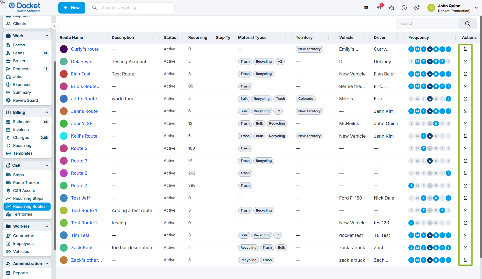Image resolution: width=482 pixels, height=279 pixels.
Task: Click the Docket Waste Software logo
Action: point(25,7)
